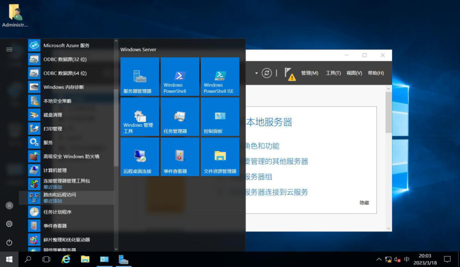Open the 控制面板 tile
460x267 pixels.
tap(220, 116)
